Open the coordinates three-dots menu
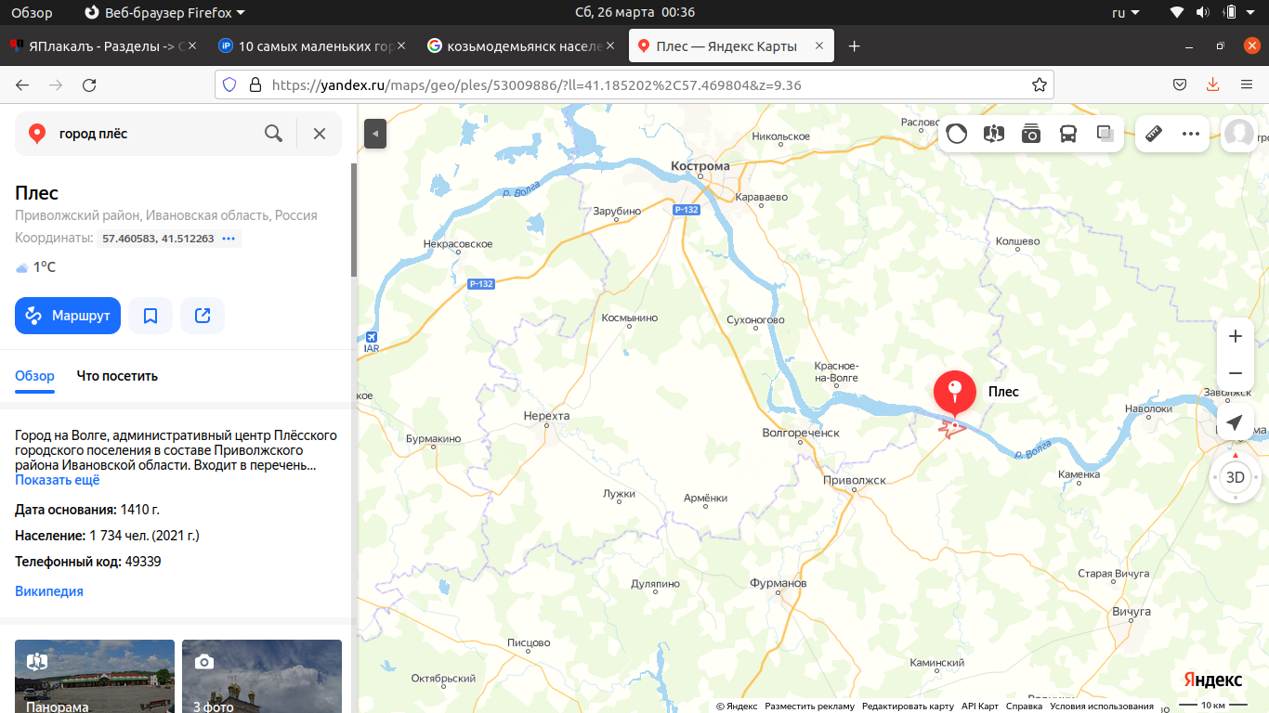 229,239
